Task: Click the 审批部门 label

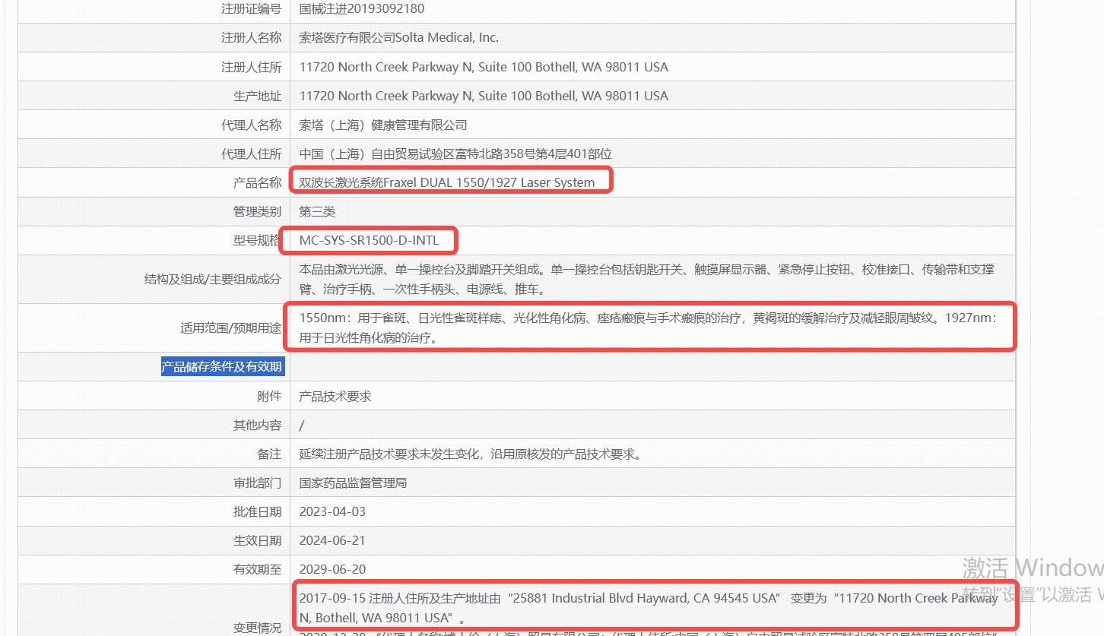Action: pyautogui.click(x=257, y=483)
